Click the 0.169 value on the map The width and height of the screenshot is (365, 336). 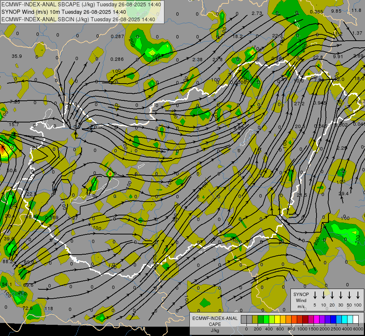click(52, 217)
